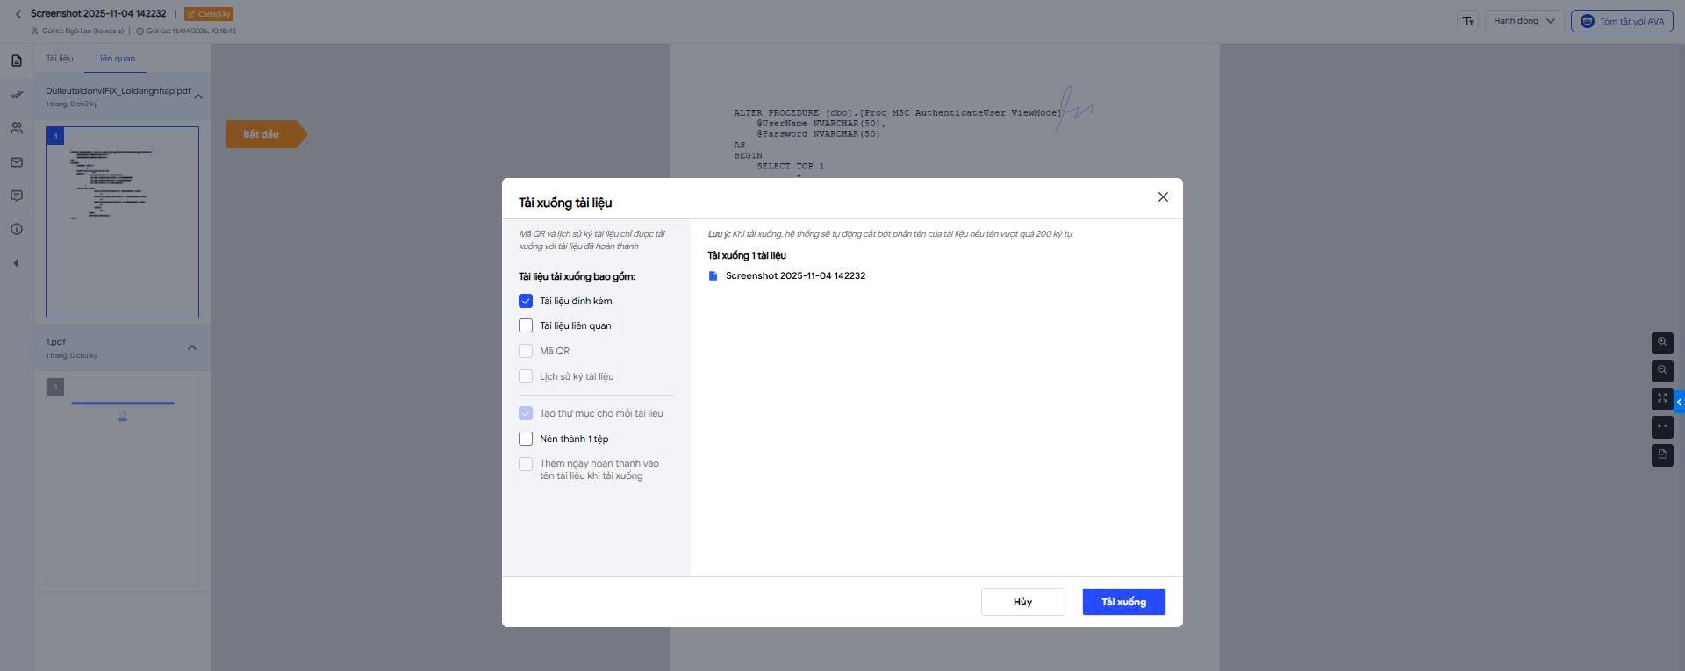The height and width of the screenshot is (671, 1685).
Task: Check the Tài liệu liên quan checkbox
Action: [526, 325]
